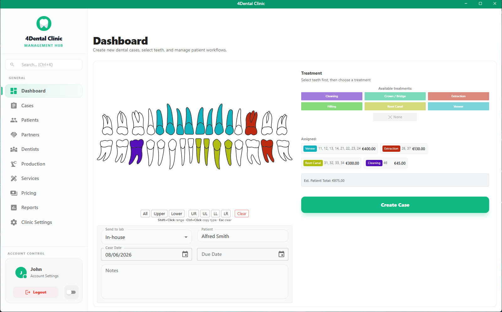This screenshot has width=502, height=312.
Task: Click the Est. Patient Total text
Action: click(x=324, y=181)
